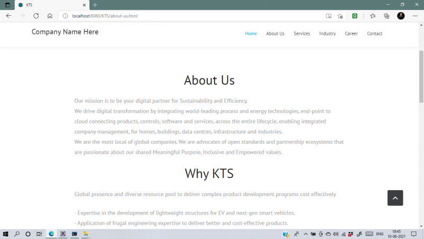
Task: Click the Company Name Here logo text
Action: (65, 32)
